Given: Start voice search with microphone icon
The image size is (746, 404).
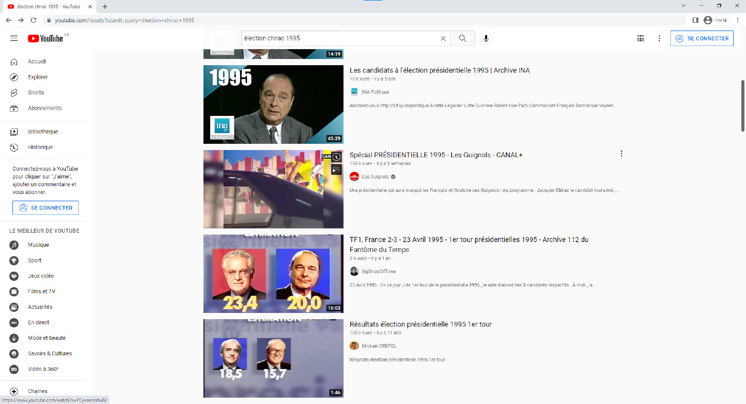Looking at the screenshot, I should point(486,38).
